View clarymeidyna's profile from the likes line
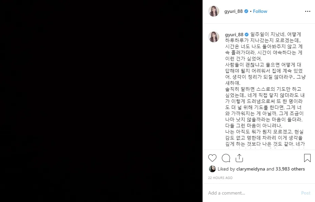 (251, 169)
